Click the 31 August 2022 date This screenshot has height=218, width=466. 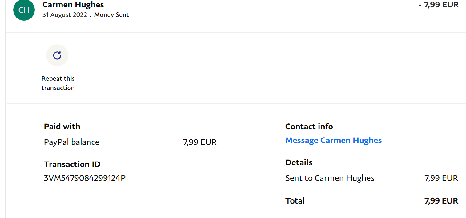65,15
